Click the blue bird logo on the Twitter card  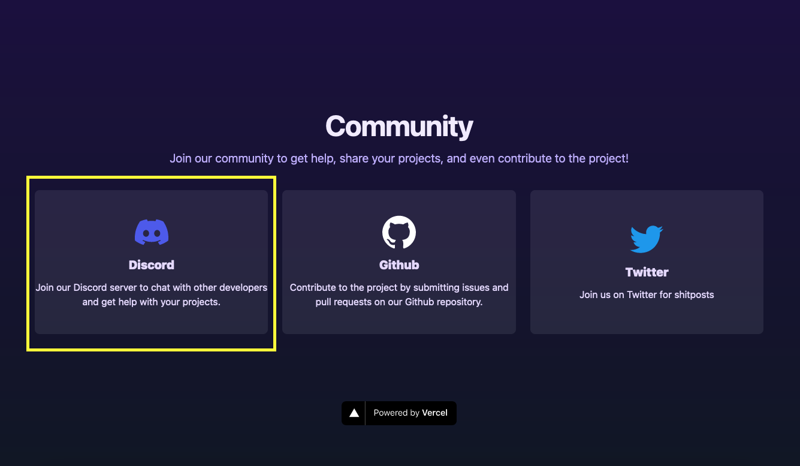(647, 238)
